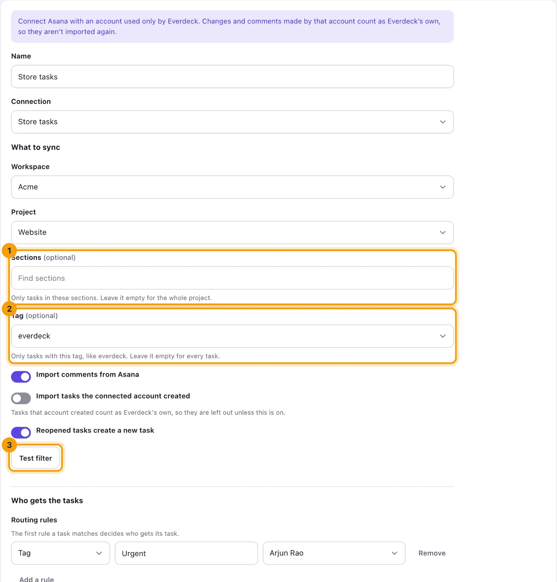Remove the Urgent routing rule
This screenshot has width=557, height=582.
[x=432, y=553]
